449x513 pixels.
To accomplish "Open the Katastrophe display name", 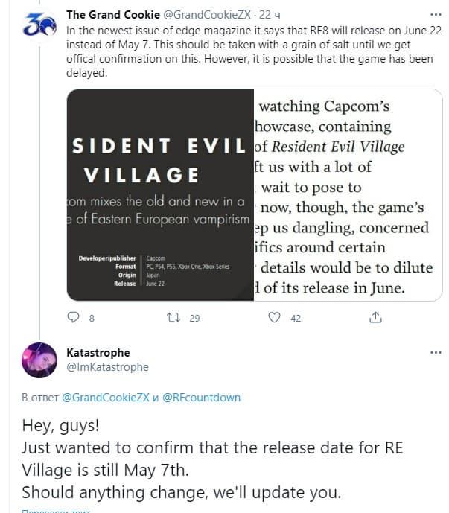I will [x=98, y=352].
